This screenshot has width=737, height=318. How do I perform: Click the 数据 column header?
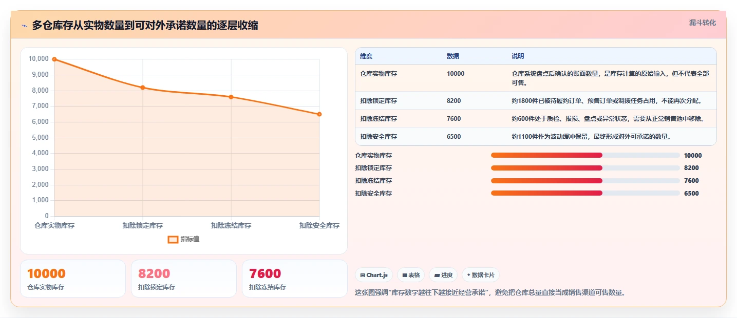point(453,56)
